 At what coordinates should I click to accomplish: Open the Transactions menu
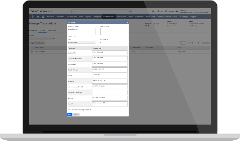[72, 17]
